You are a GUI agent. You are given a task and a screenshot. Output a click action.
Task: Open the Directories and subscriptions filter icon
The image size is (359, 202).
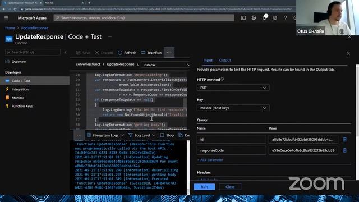[254, 17]
